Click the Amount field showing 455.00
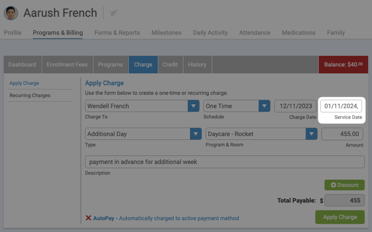The image size is (372, 232). pos(343,134)
